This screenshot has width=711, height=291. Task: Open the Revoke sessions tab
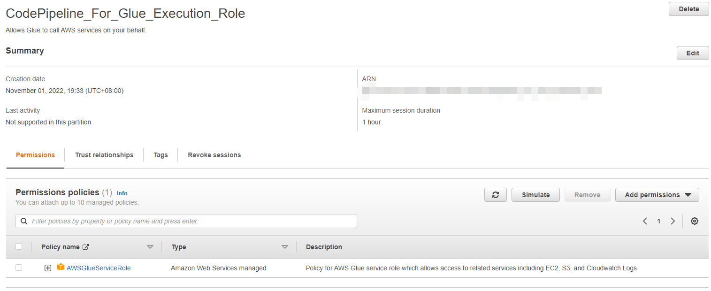pos(214,155)
